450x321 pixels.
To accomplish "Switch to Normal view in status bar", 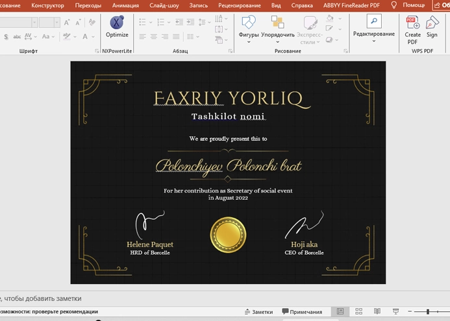I will coord(340,311).
